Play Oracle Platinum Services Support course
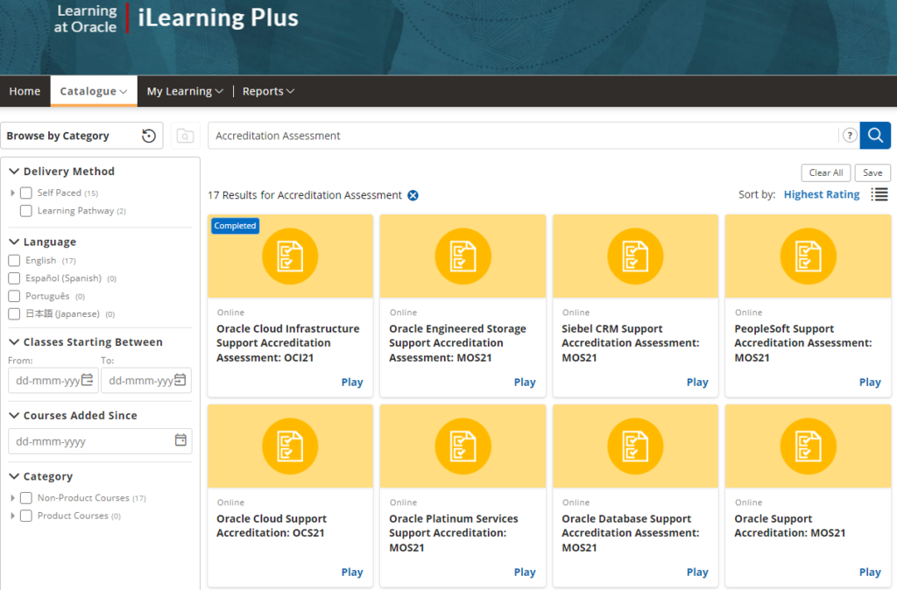Image resolution: width=897 pixels, height=590 pixels. pos(525,572)
